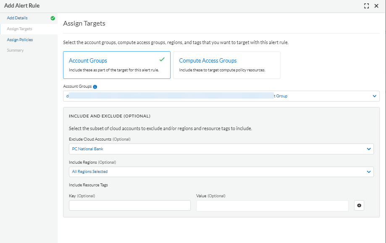Go to the Summary step
This screenshot has width=386, height=243.
pyautogui.click(x=15, y=50)
